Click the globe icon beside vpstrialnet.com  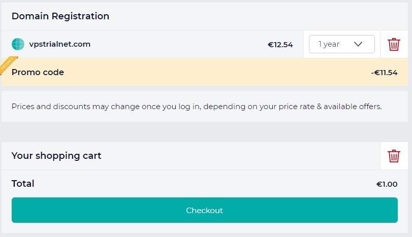18,44
